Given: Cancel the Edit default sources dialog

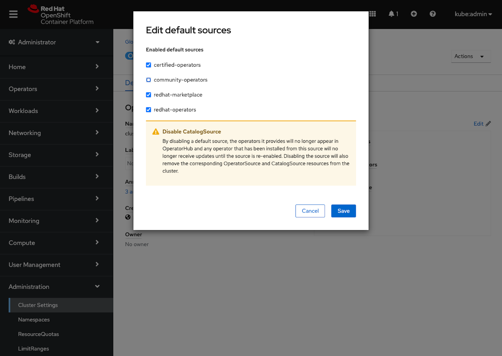Looking at the screenshot, I should (310, 211).
